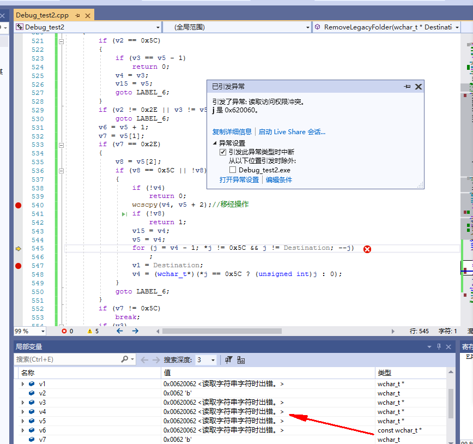The image size is (473, 444).
Task: Click the horizontal scrollbar thumb in the editor
Action: [x=222, y=331]
